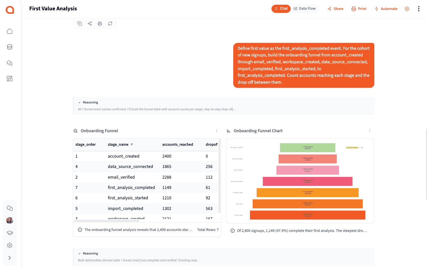427x267 pixels.
Task: Sort by the stage_order column header
Action: [x=86, y=144]
